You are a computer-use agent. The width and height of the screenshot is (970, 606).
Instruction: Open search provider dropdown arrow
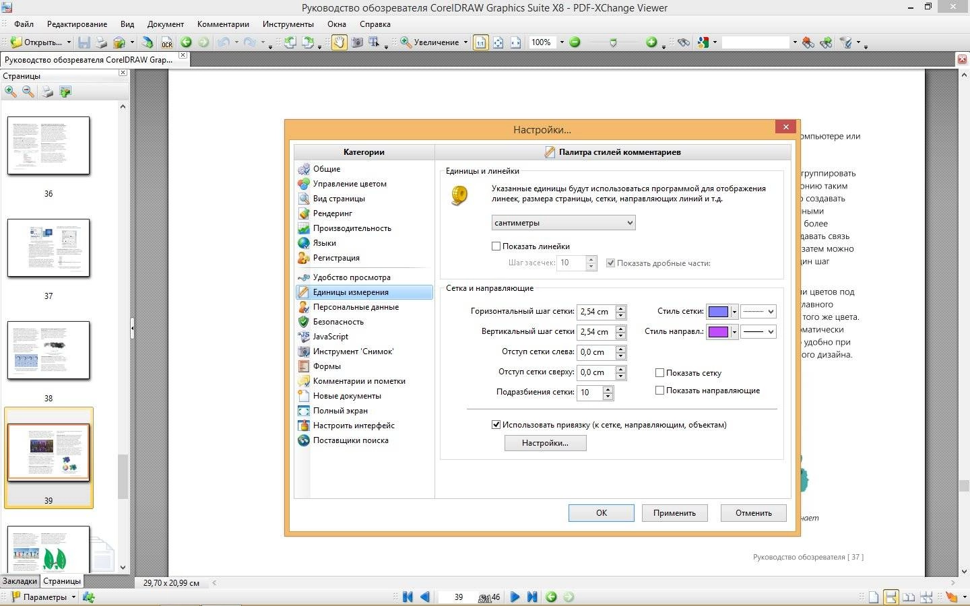(715, 42)
